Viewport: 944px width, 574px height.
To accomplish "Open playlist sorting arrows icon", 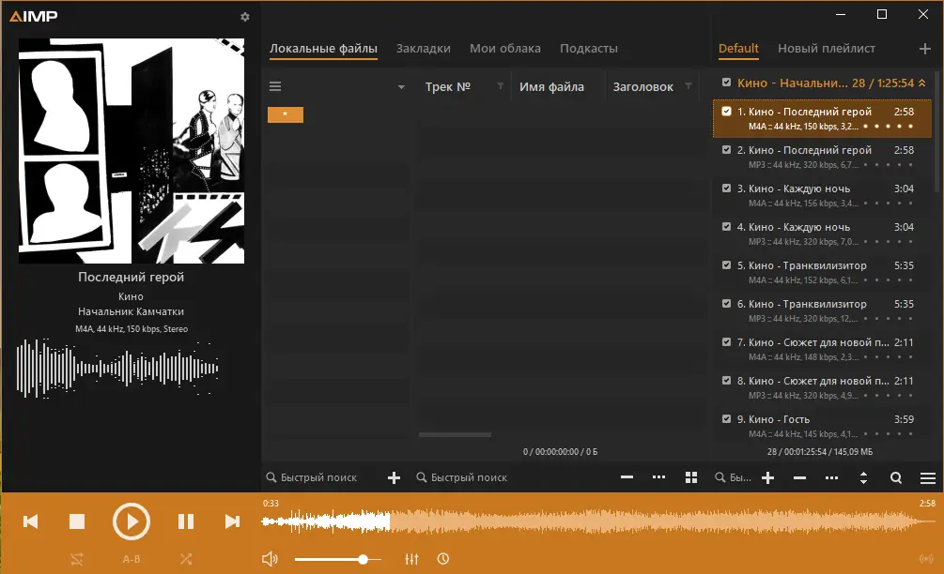I will [863, 477].
